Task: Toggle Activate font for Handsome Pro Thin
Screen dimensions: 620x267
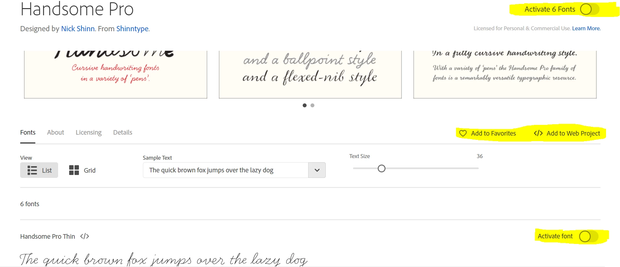Action: pyautogui.click(x=588, y=236)
